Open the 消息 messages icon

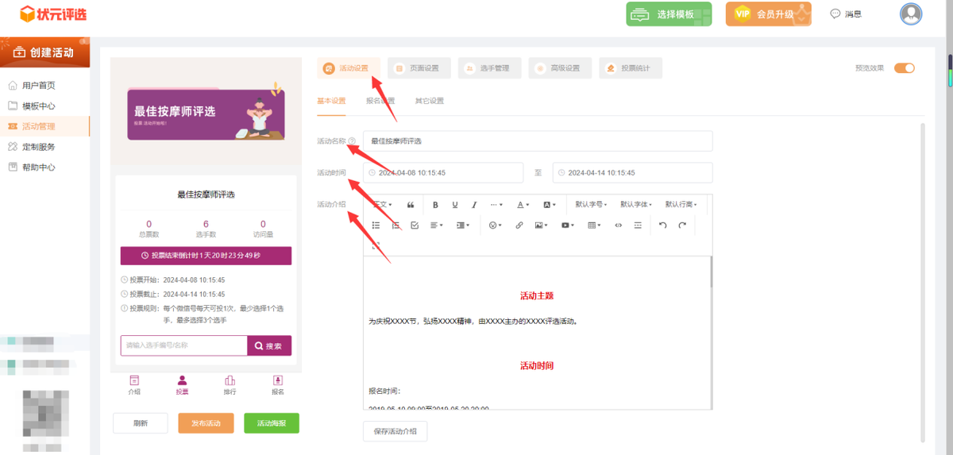pos(846,14)
